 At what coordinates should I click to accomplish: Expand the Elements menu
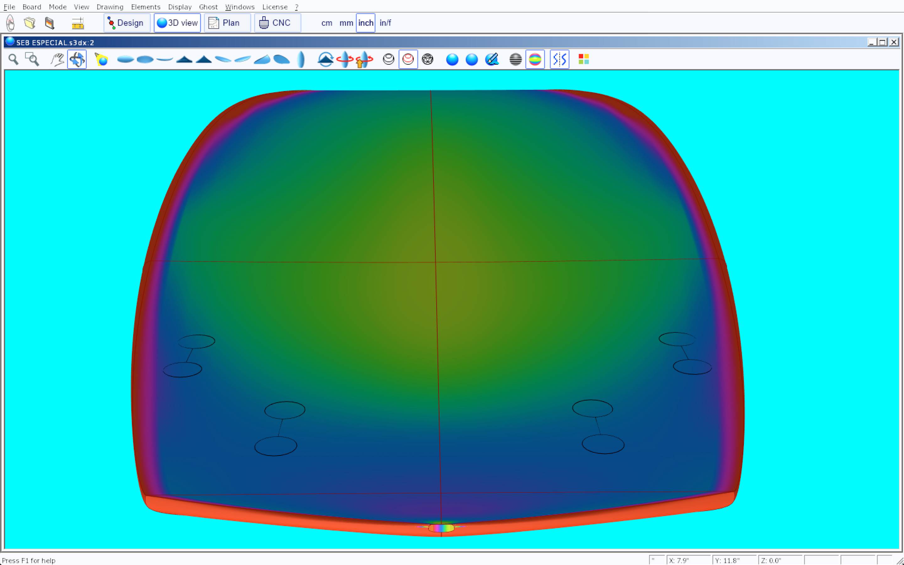pyautogui.click(x=145, y=7)
